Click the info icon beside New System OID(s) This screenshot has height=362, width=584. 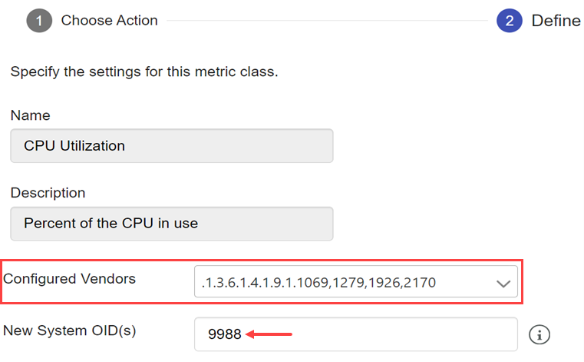pyautogui.click(x=541, y=334)
